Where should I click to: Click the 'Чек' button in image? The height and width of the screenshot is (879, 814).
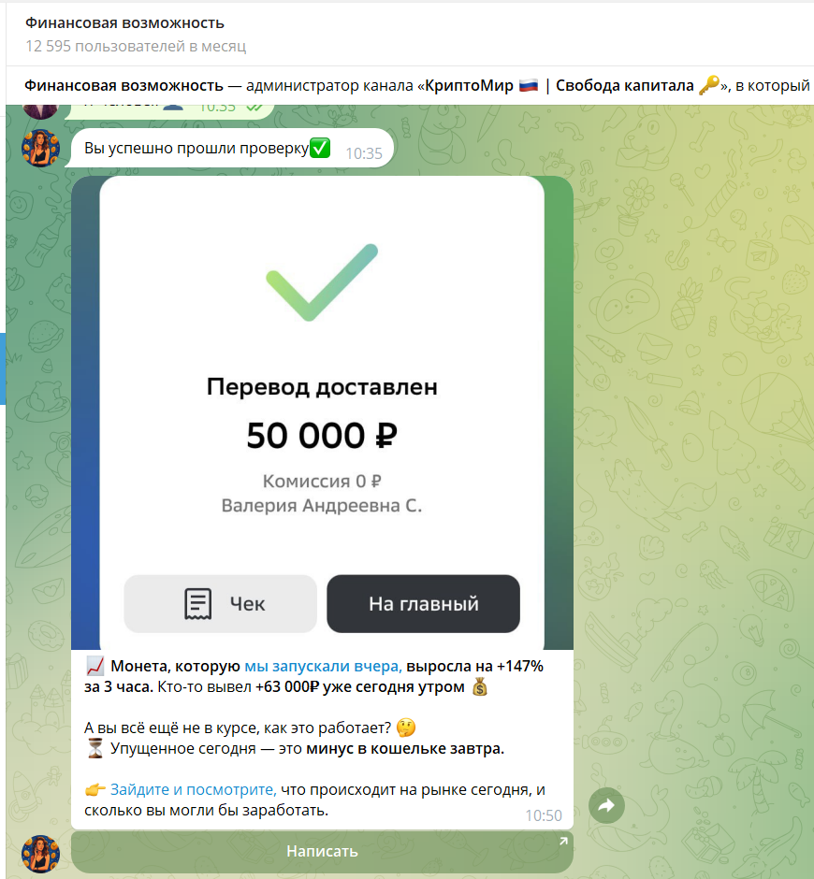[x=221, y=604]
